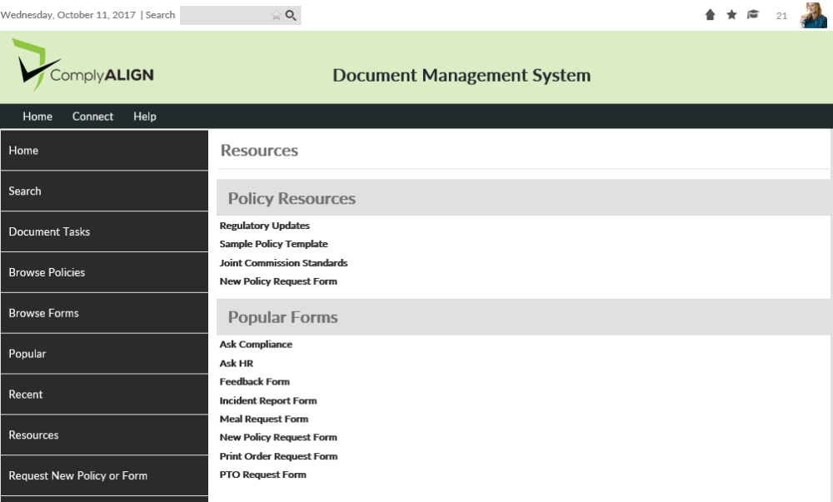Open the PTO Request Form
The height and width of the screenshot is (502, 833).
pyautogui.click(x=263, y=475)
